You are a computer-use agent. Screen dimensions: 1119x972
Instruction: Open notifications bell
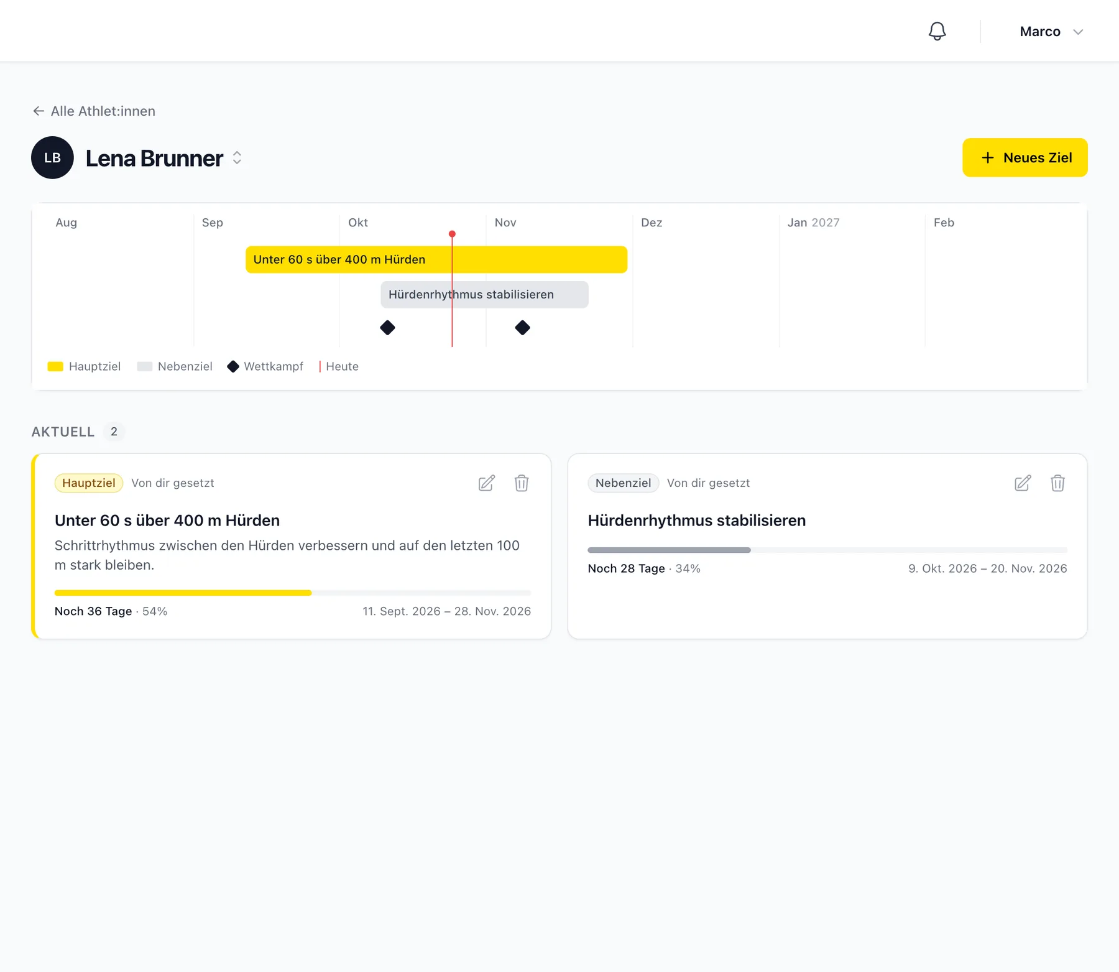(937, 31)
